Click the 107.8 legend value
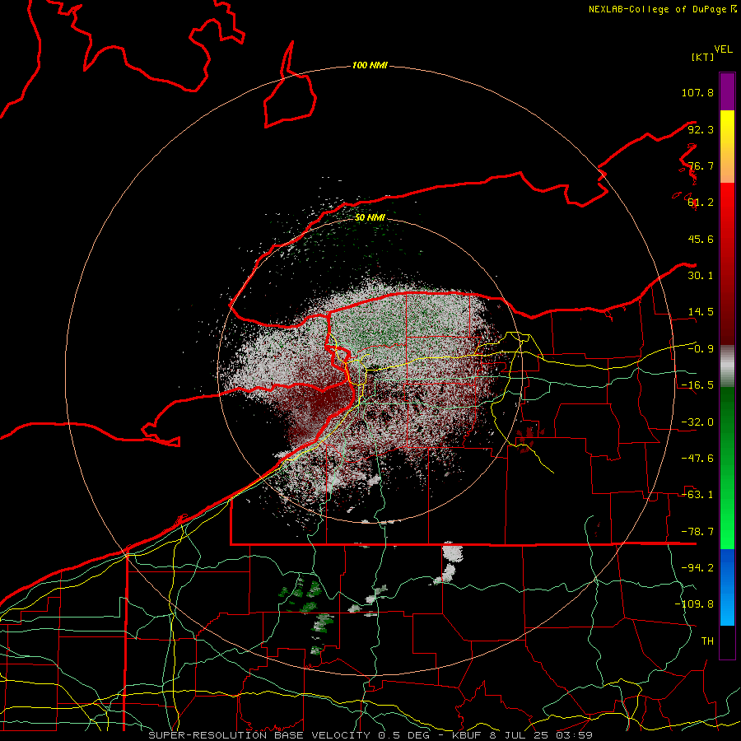 click(697, 92)
